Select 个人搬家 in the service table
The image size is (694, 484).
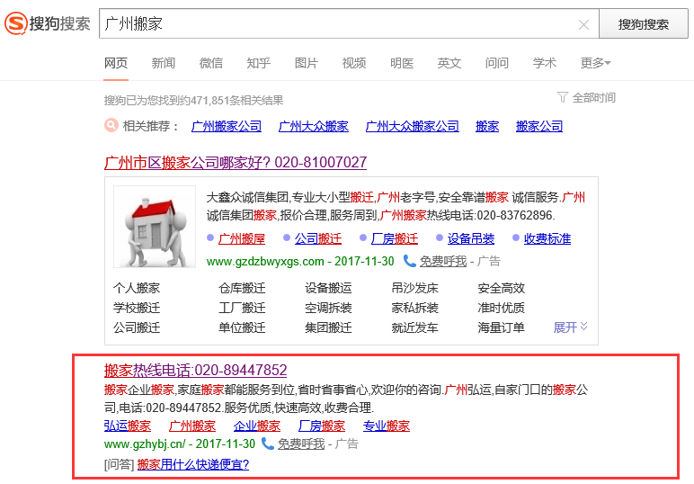(137, 288)
